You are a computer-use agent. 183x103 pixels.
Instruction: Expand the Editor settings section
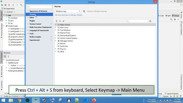[28, 17]
